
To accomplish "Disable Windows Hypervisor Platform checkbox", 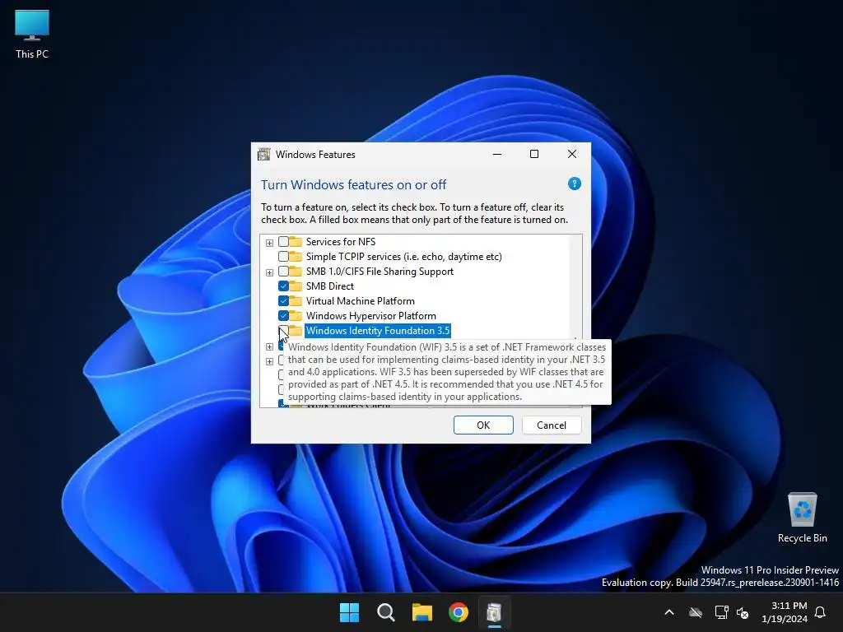I will tap(283, 315).
